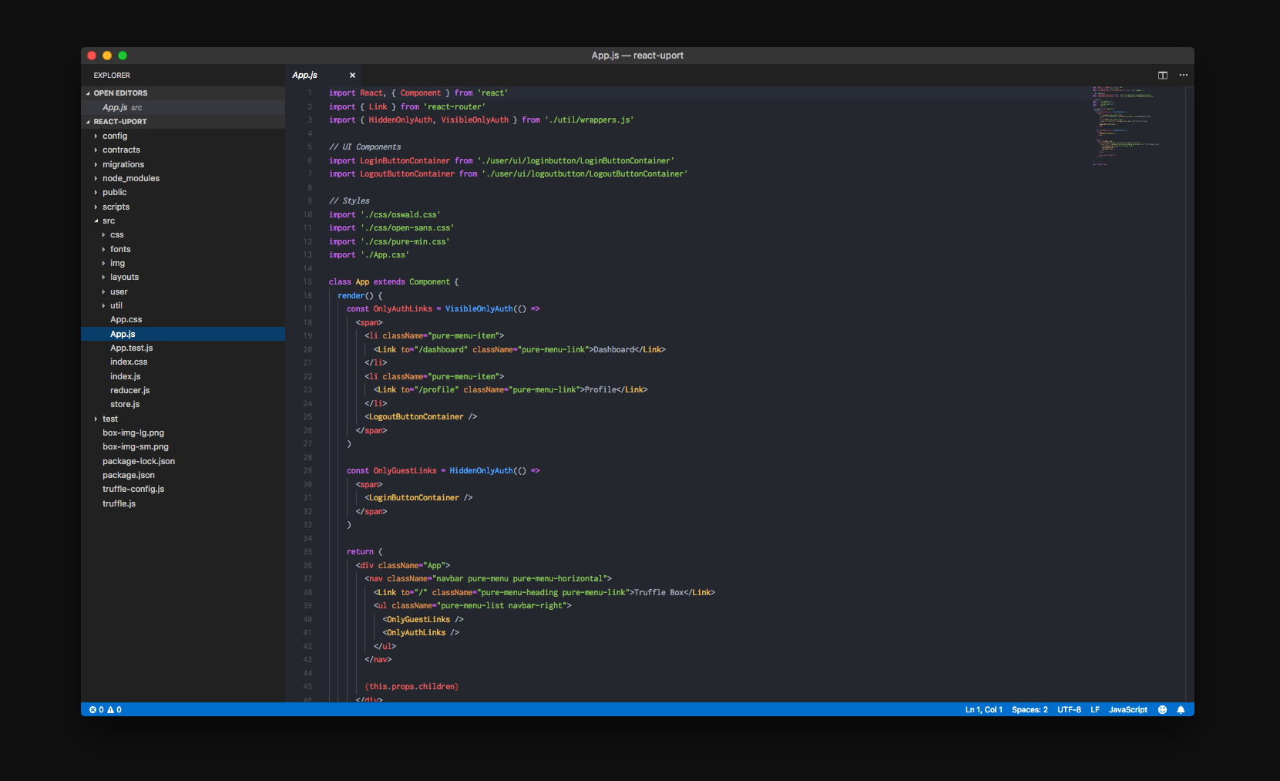Open the feedback smiley icon
The height and width of the screenshot is (781, 1280).
(x=1162, y=710)
